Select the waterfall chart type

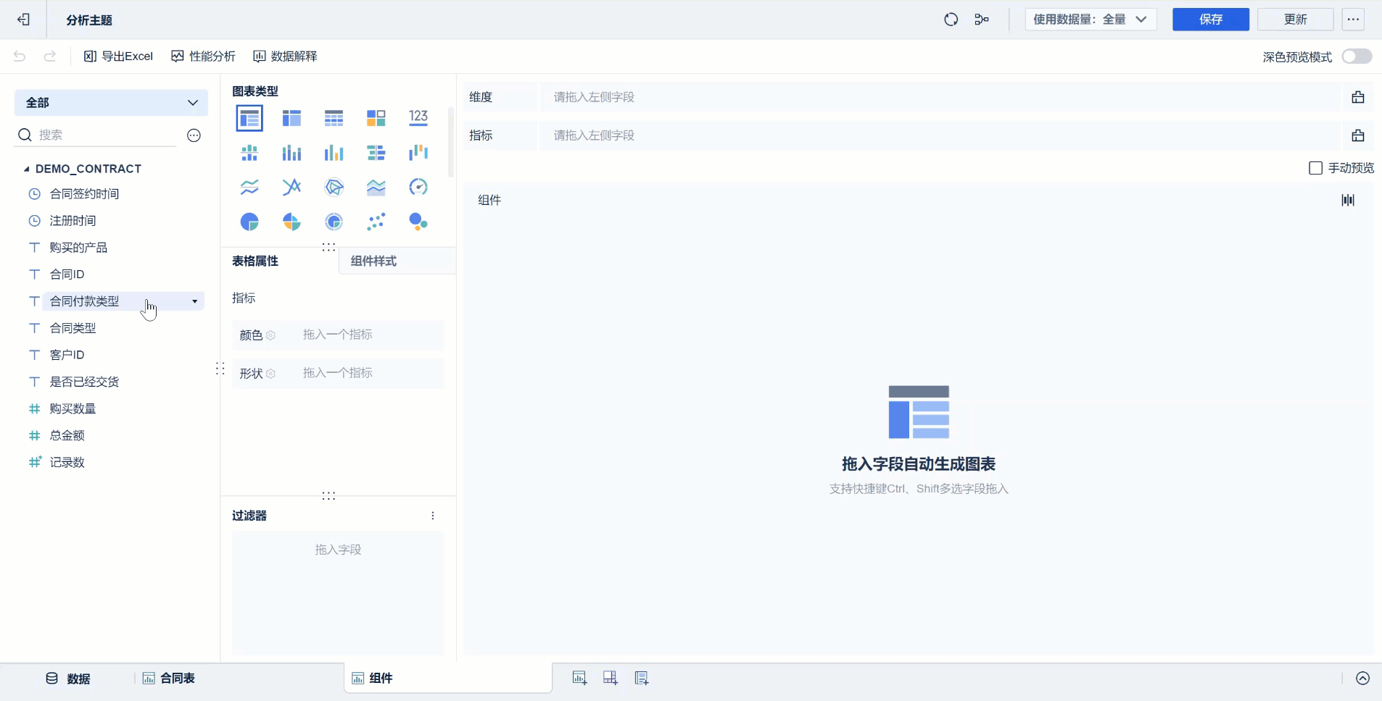pos(418,153)
